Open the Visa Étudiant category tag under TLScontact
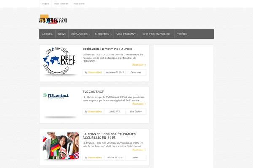Image resolution: width=253 pixels, height=168 pixels. pos(136,111)
